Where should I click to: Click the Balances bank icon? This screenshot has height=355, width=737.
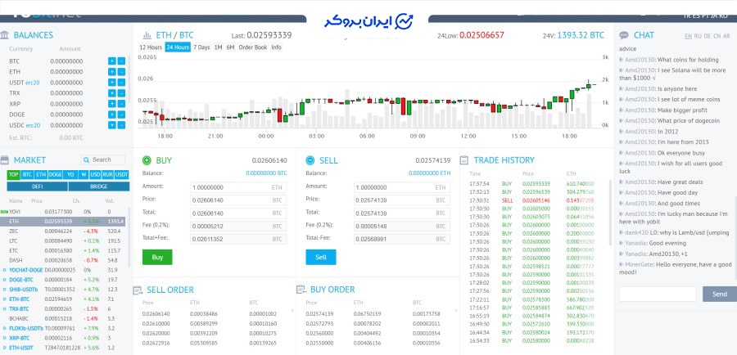click(x=5, y=35)
